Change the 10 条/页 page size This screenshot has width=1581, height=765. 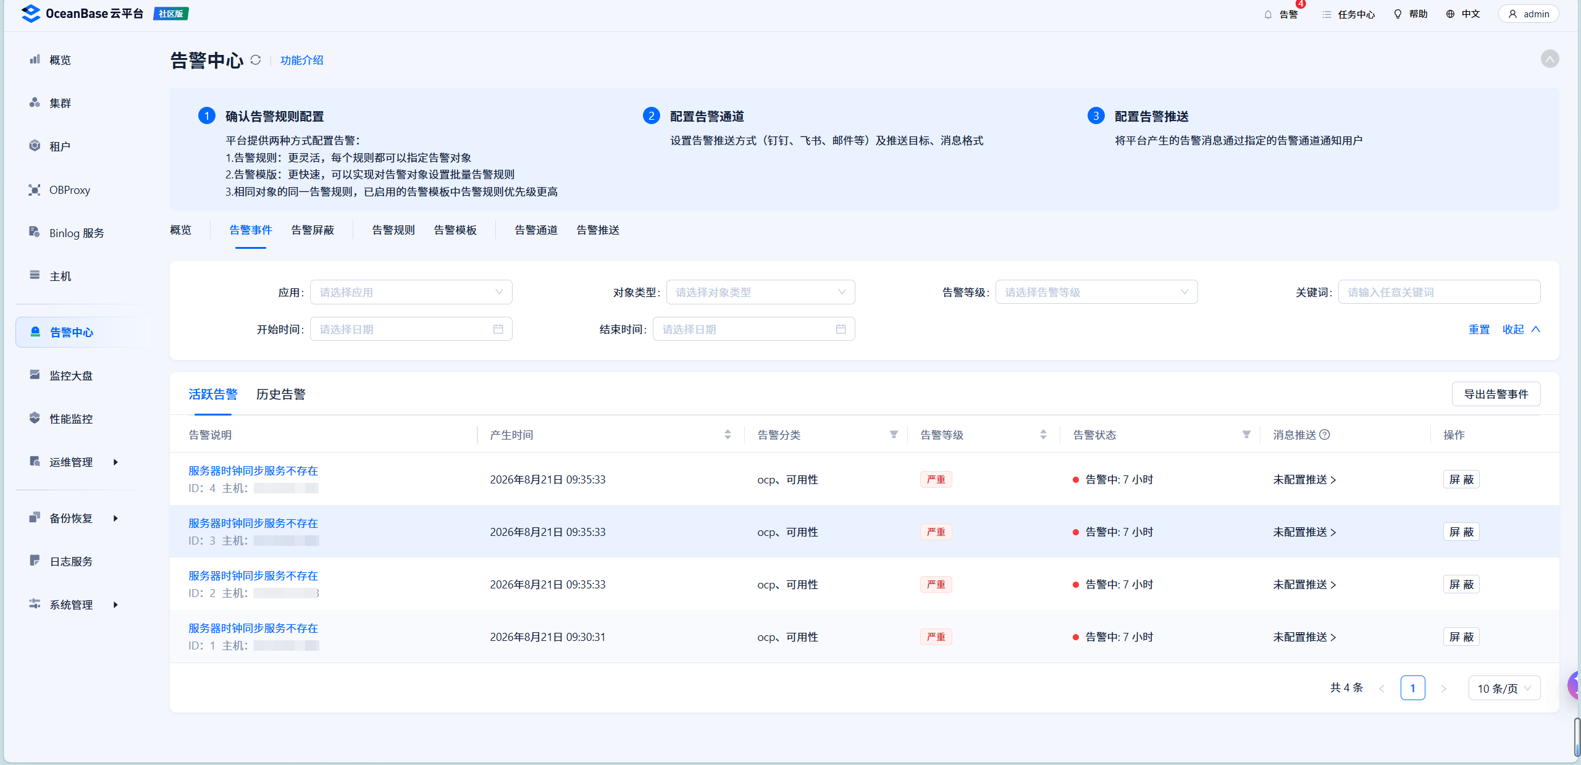click(x=1504, y=688)
